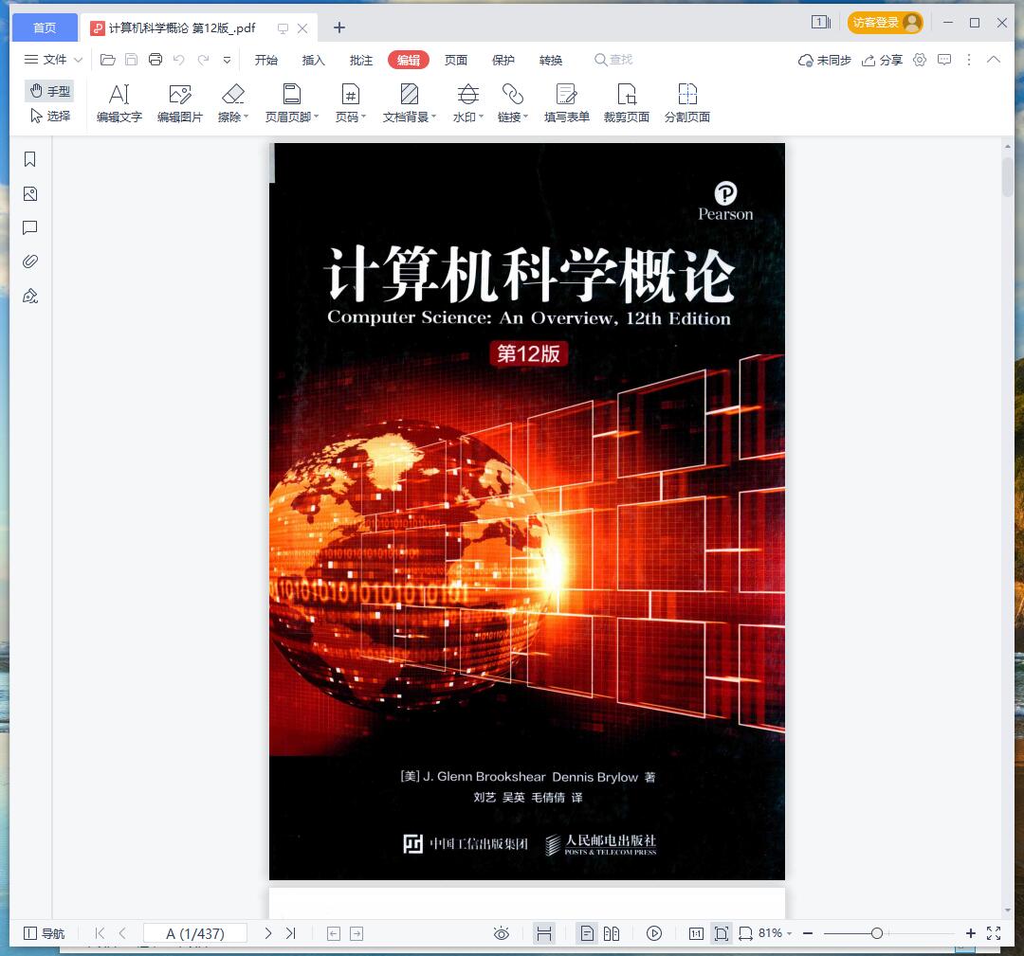
Task: Click the 查找 (Find) search box
Action: point(613,60)
